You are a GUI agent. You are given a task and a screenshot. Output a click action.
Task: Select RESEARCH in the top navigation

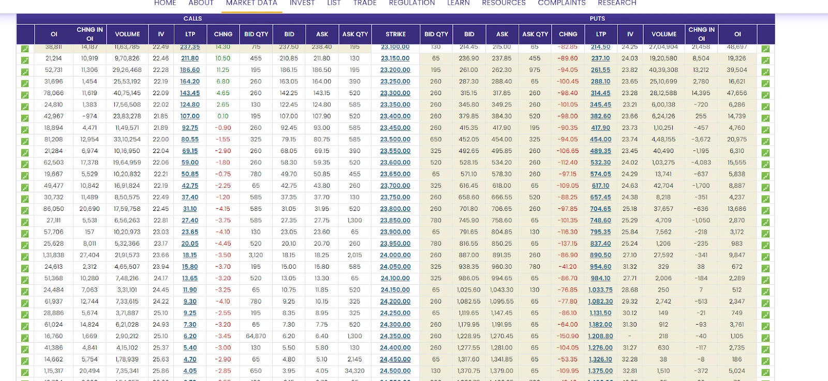pos(617,3)
